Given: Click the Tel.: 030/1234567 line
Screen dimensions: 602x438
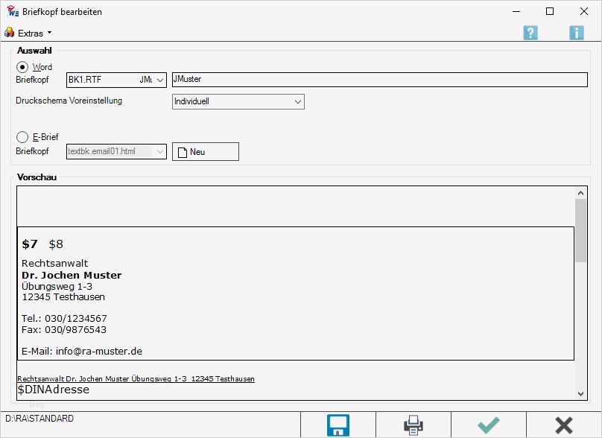Looking at the screenshot, I should click(64, 319).
